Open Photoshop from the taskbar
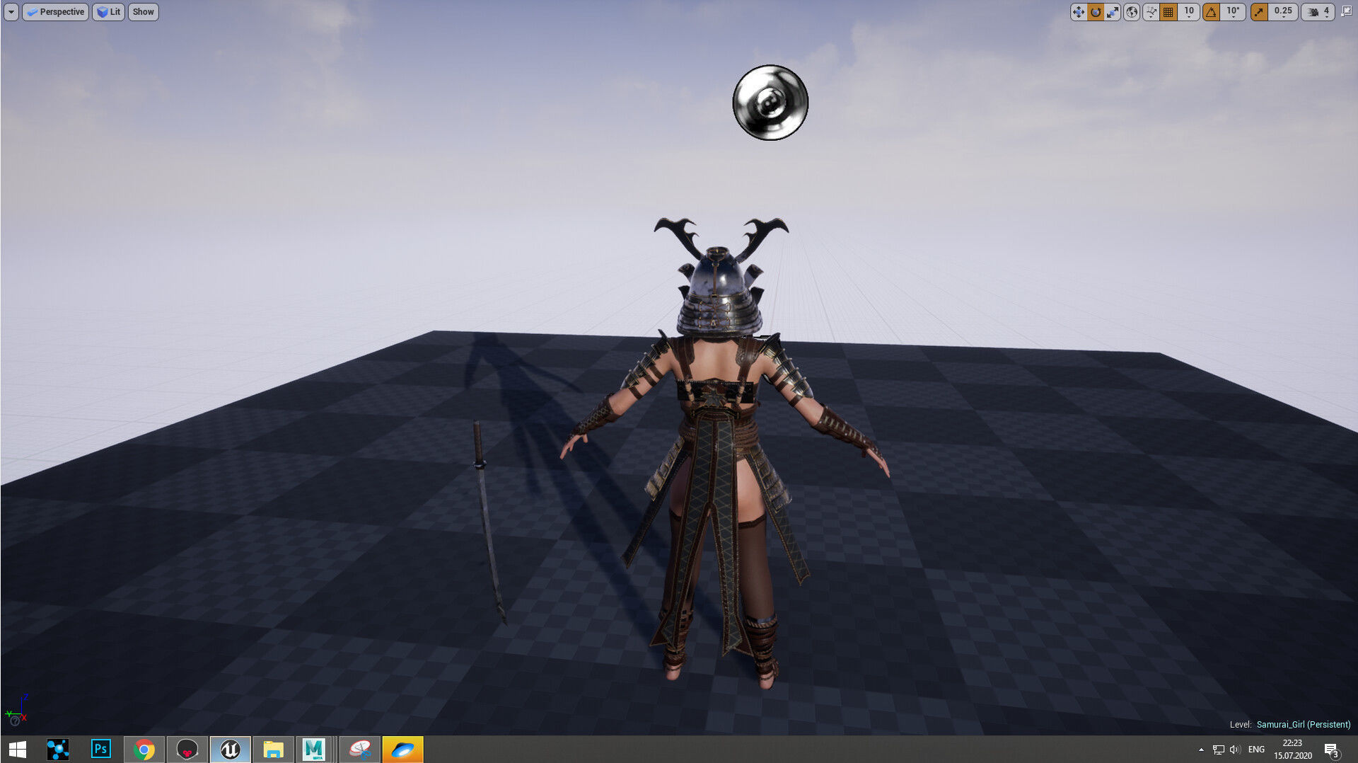Viewport: 1358px width, 763px height. (x=101, y=750)
